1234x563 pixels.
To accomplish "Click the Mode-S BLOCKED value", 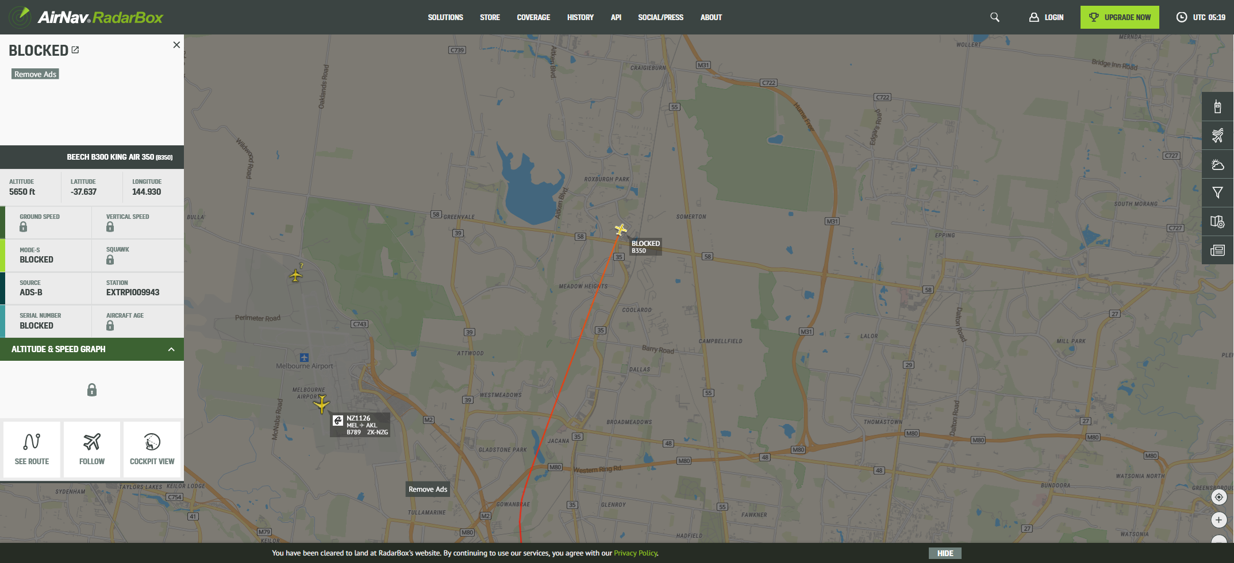I will 36,260.
